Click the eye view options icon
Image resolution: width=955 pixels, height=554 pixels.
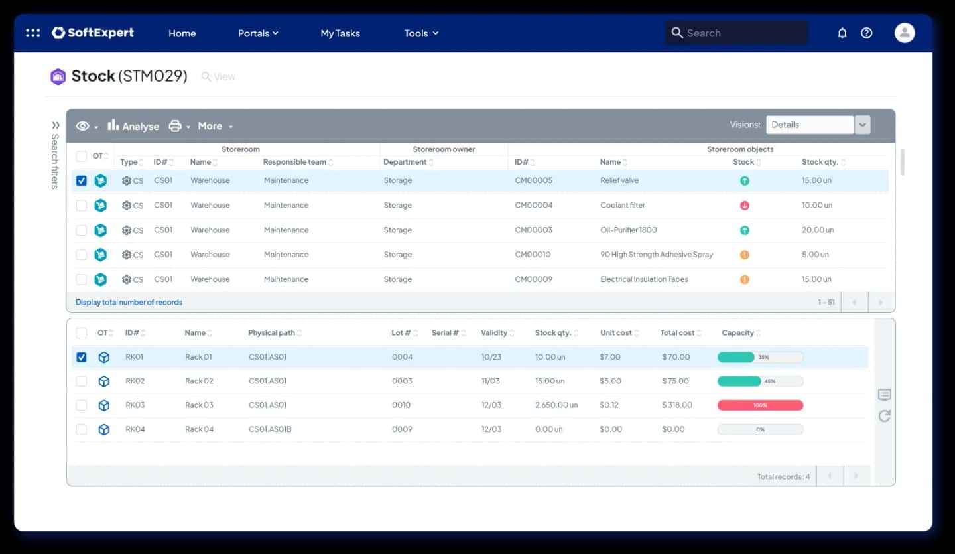tap(83, 126)
